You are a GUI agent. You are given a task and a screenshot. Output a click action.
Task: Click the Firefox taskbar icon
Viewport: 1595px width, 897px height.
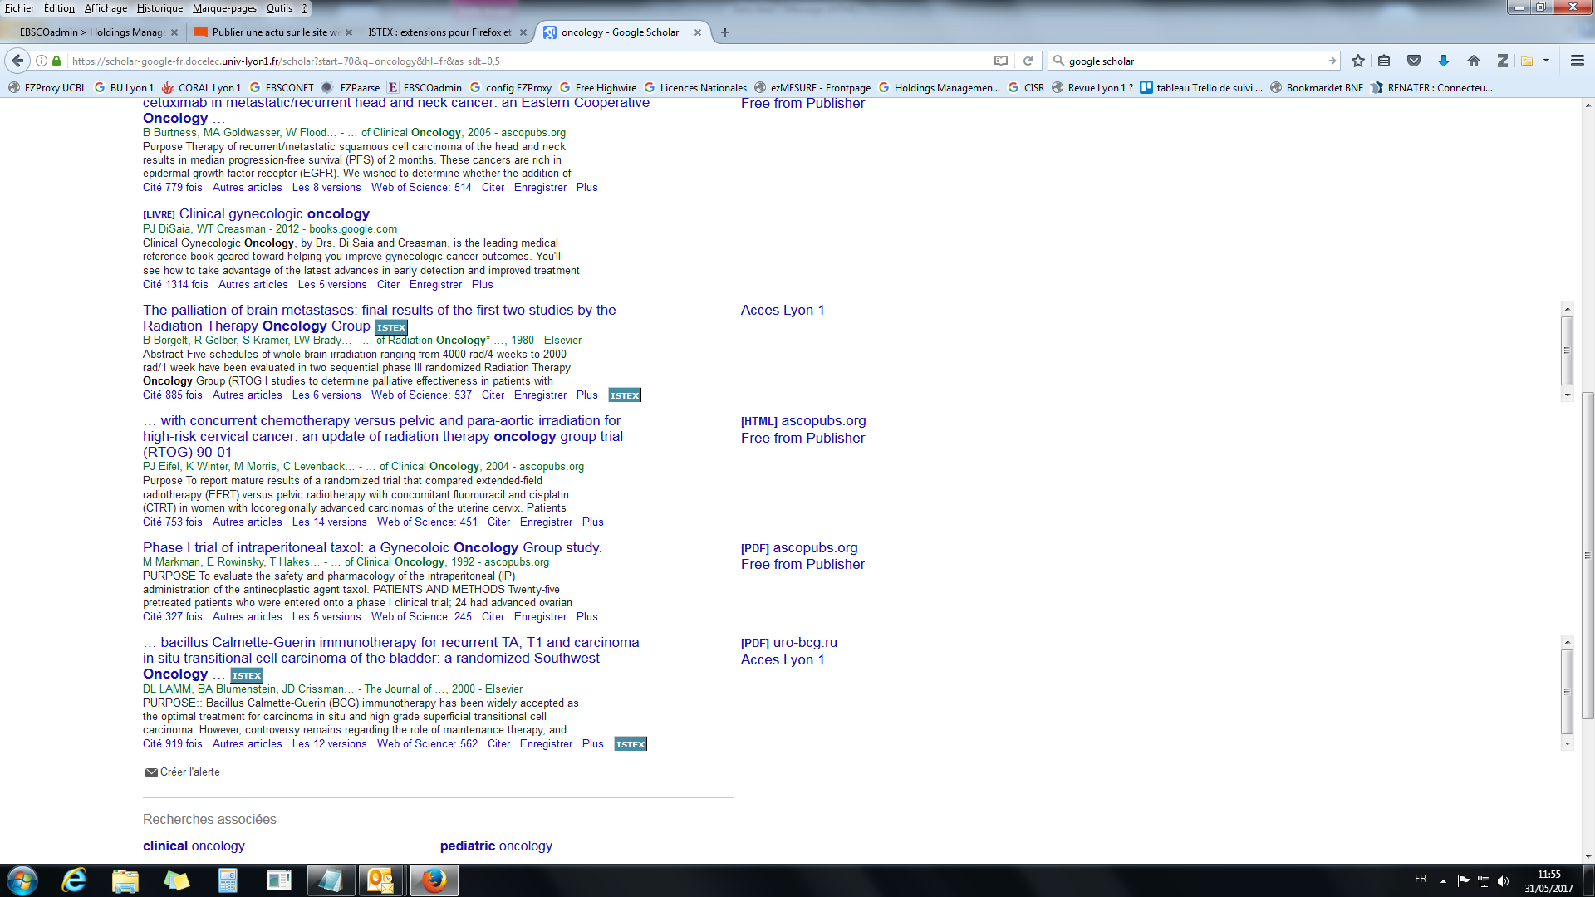click(434, 880)
